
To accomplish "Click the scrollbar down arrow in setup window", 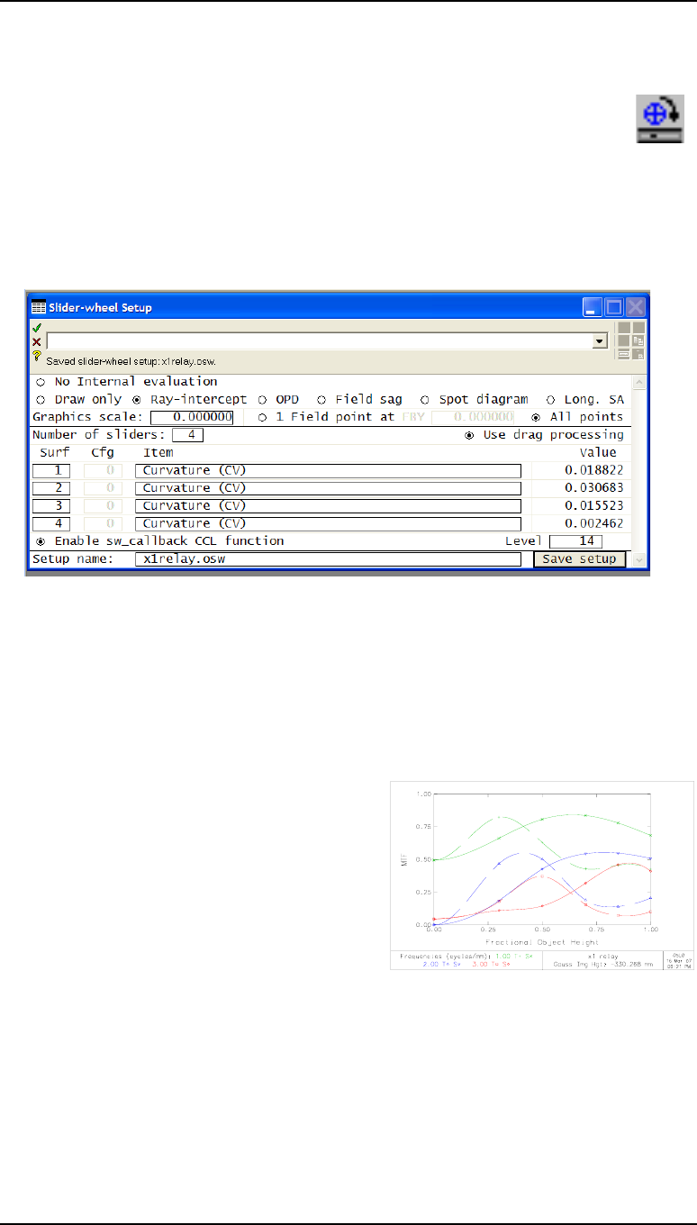I will click(x=639, y=559).
